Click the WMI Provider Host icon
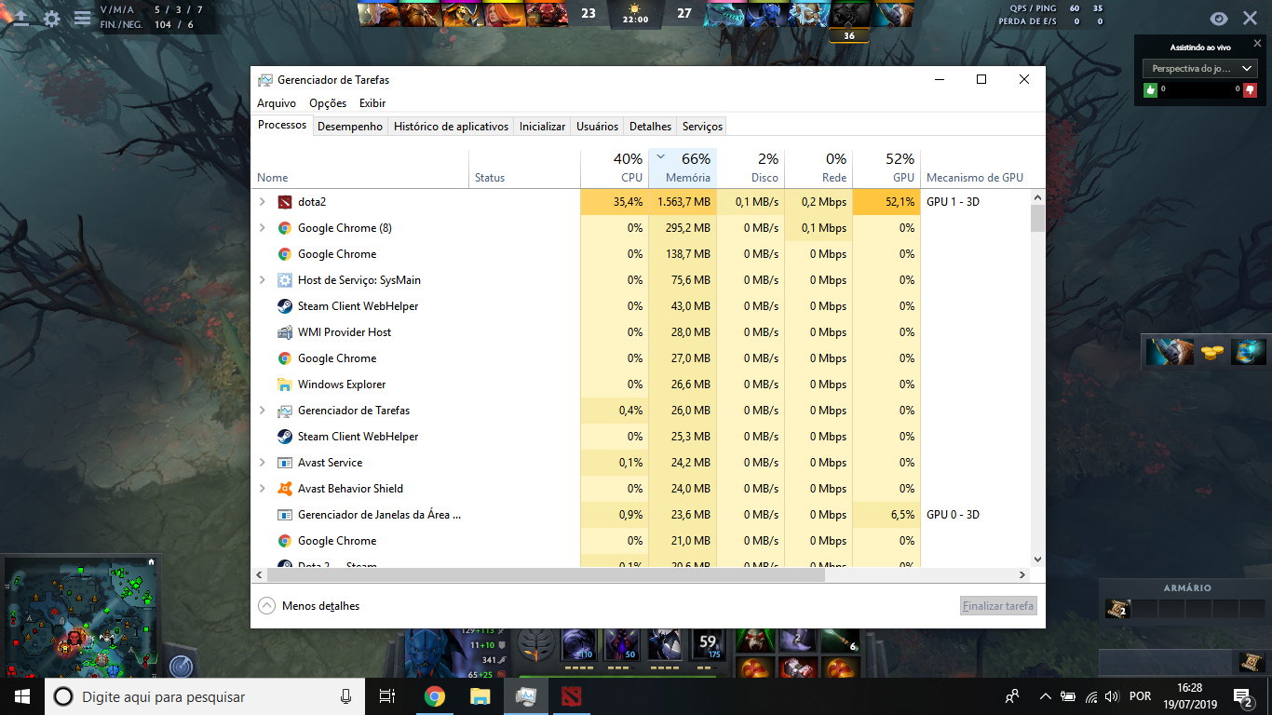This screenshot has height=715, width=1272. pyautogui.click(x=285, y=332)
